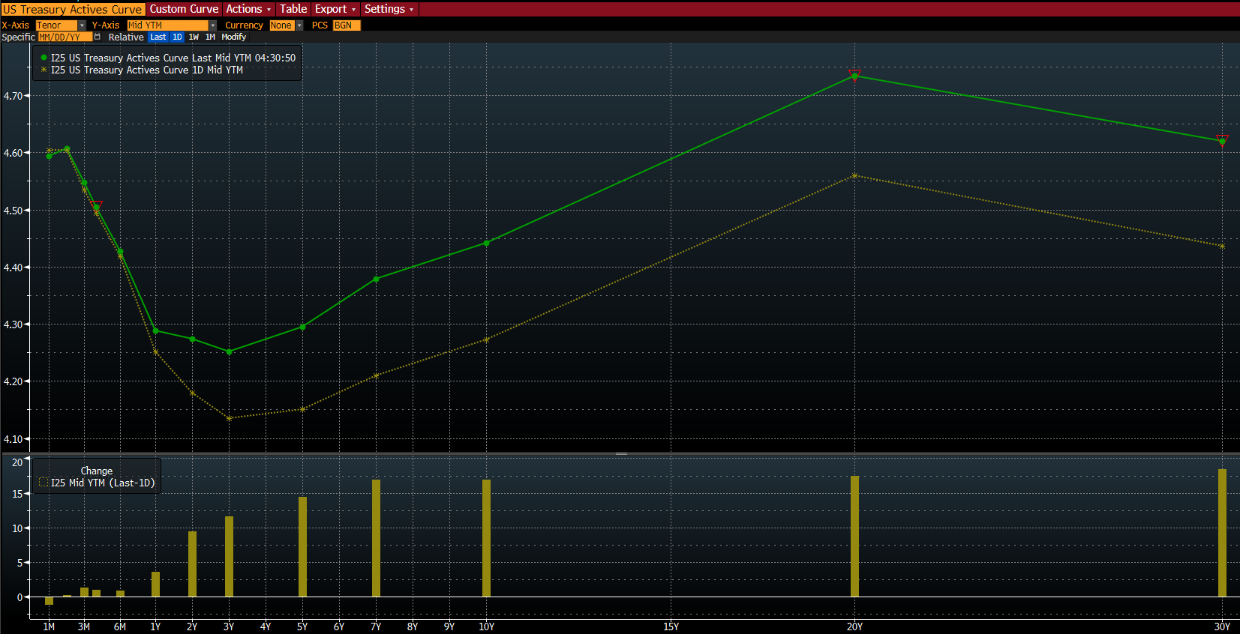
Task: Toggle the 1D relative curve
Action: coord(177,37)
